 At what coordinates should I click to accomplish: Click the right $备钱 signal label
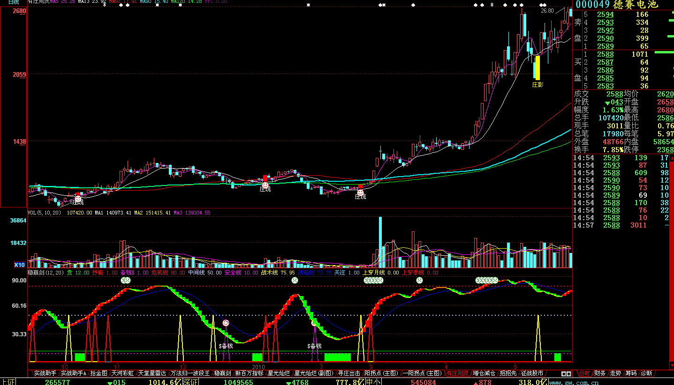point(314,346)
